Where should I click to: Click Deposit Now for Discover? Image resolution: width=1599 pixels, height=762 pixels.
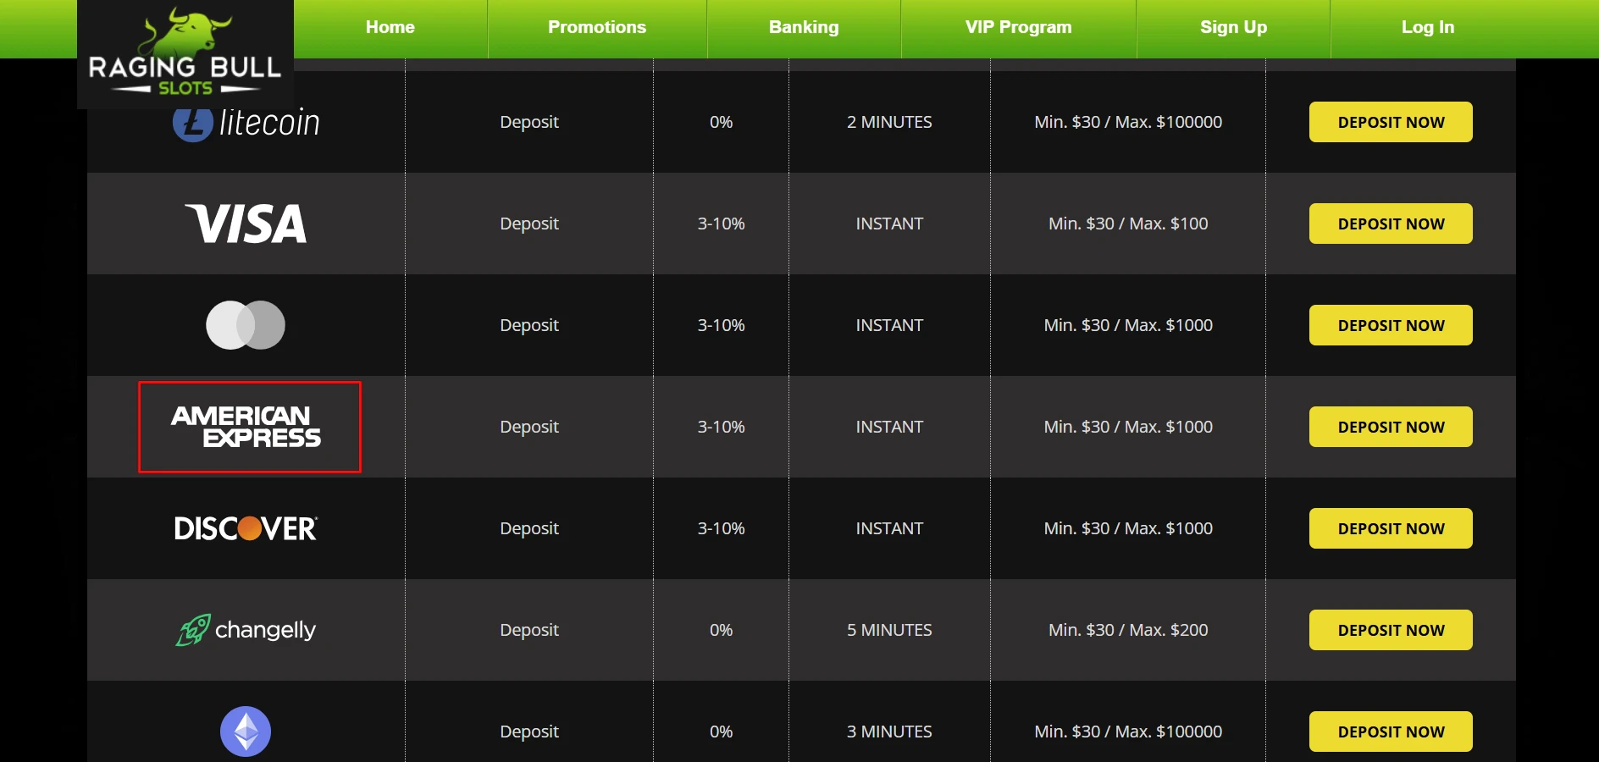pyautogui.click(x=1391, y=528)
